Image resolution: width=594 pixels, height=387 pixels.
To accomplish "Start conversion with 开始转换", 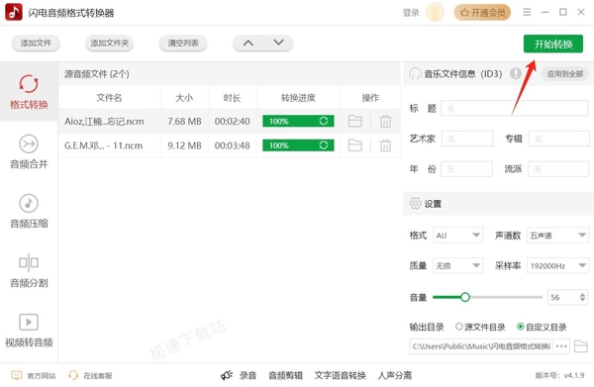I will 553,44.
